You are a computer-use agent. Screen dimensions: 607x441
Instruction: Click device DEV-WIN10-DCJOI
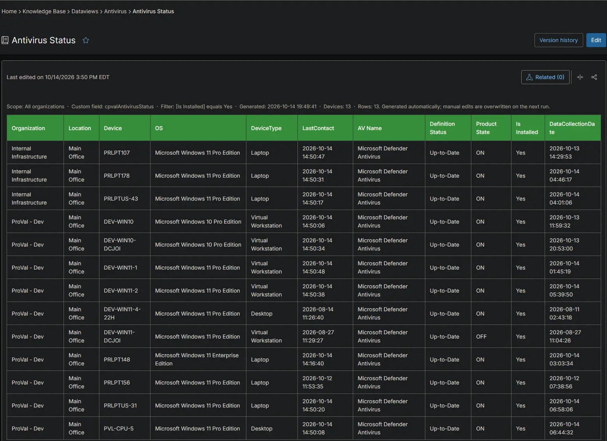(125, 244)
